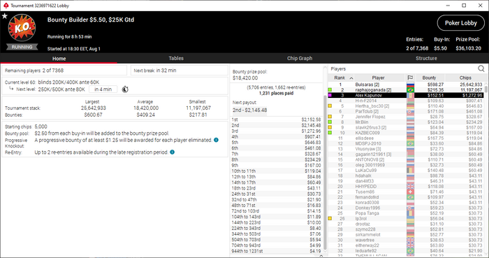Screen dimensions: 489x258
Task: Maximize the tournament lobby window
Action: [464, 6]
